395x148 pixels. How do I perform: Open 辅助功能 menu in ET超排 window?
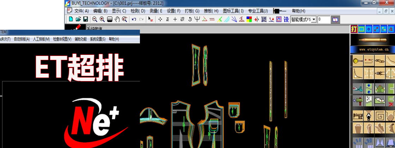pyautogui.click(x=81, y=39)
